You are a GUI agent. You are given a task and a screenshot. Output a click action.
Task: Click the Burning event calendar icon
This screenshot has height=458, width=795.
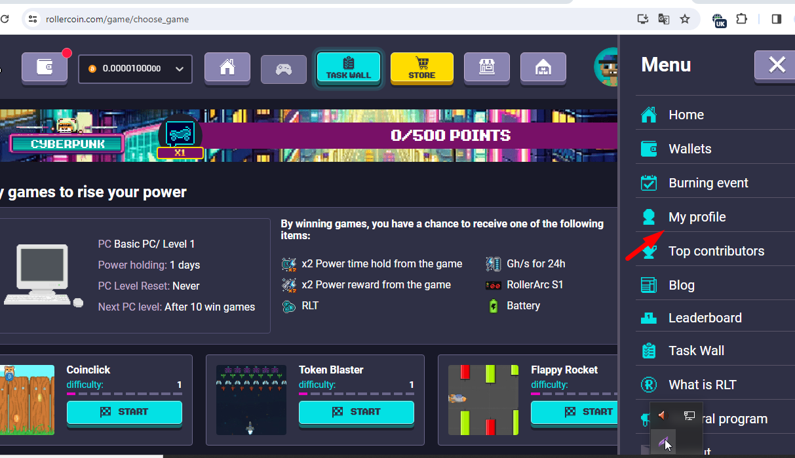tap(649, 183)
